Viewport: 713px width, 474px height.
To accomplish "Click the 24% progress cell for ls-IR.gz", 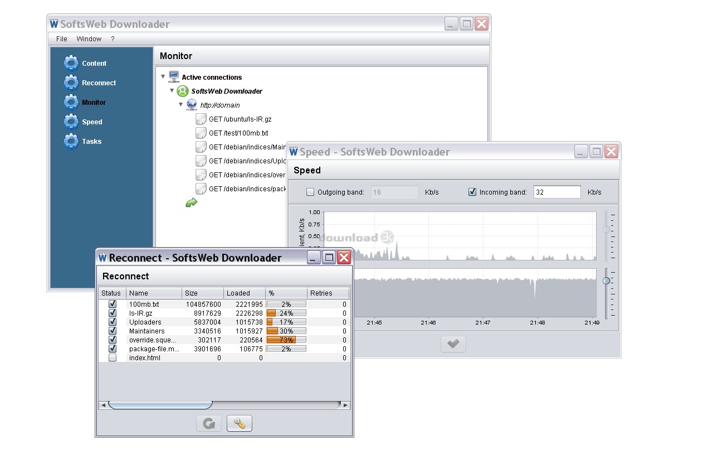I will 286,313.
